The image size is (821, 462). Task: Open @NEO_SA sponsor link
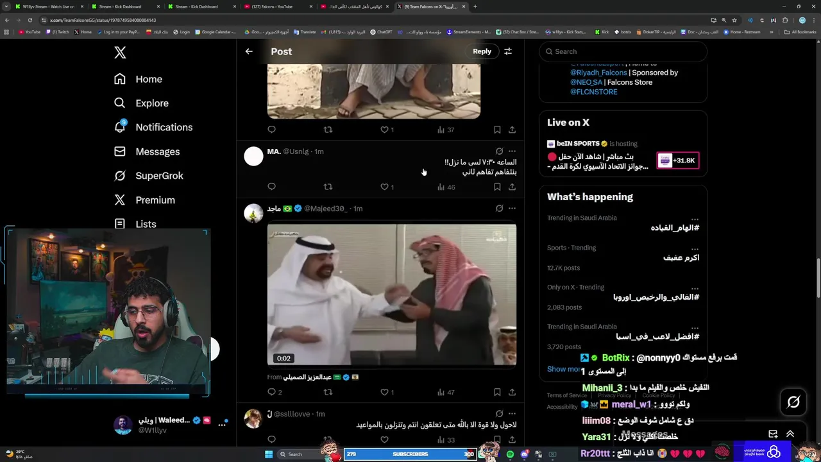[586, 82]
